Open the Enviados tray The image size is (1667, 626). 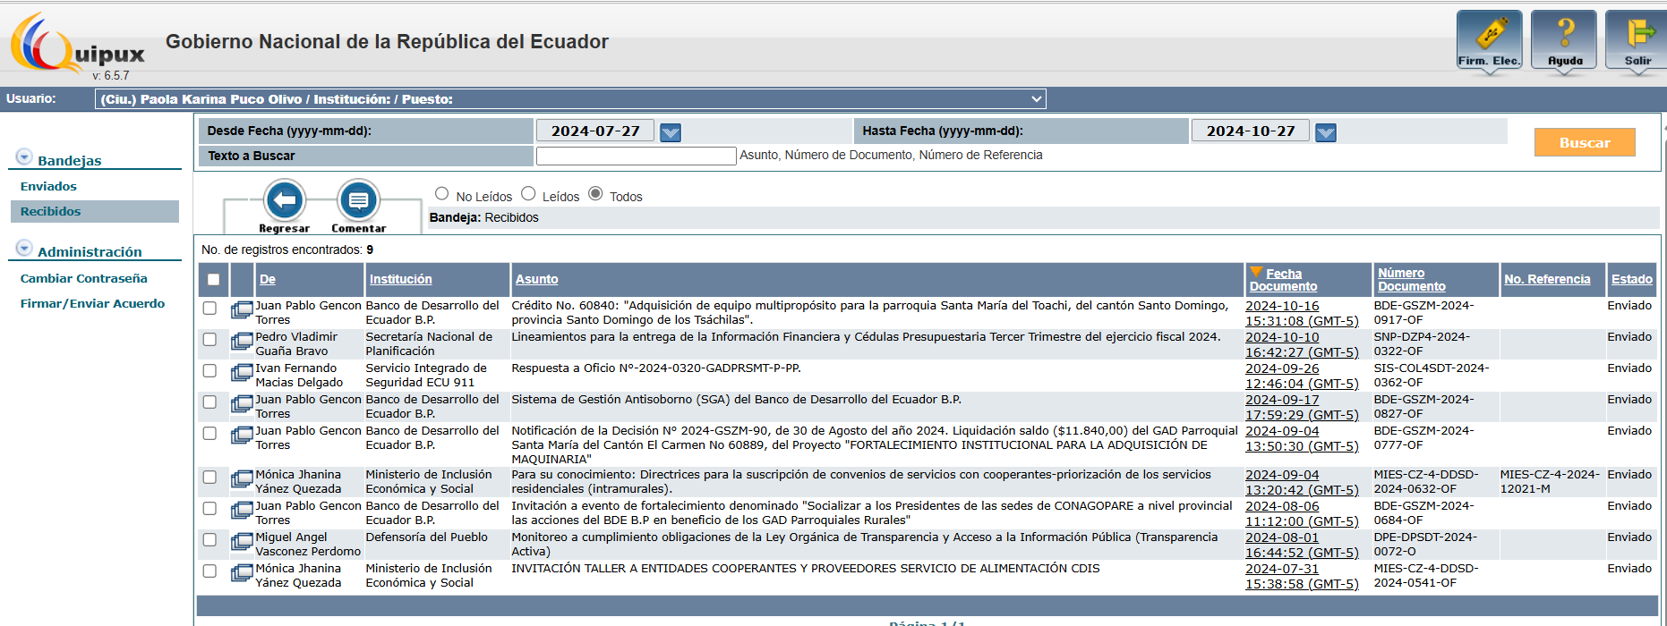click(48, 186)
